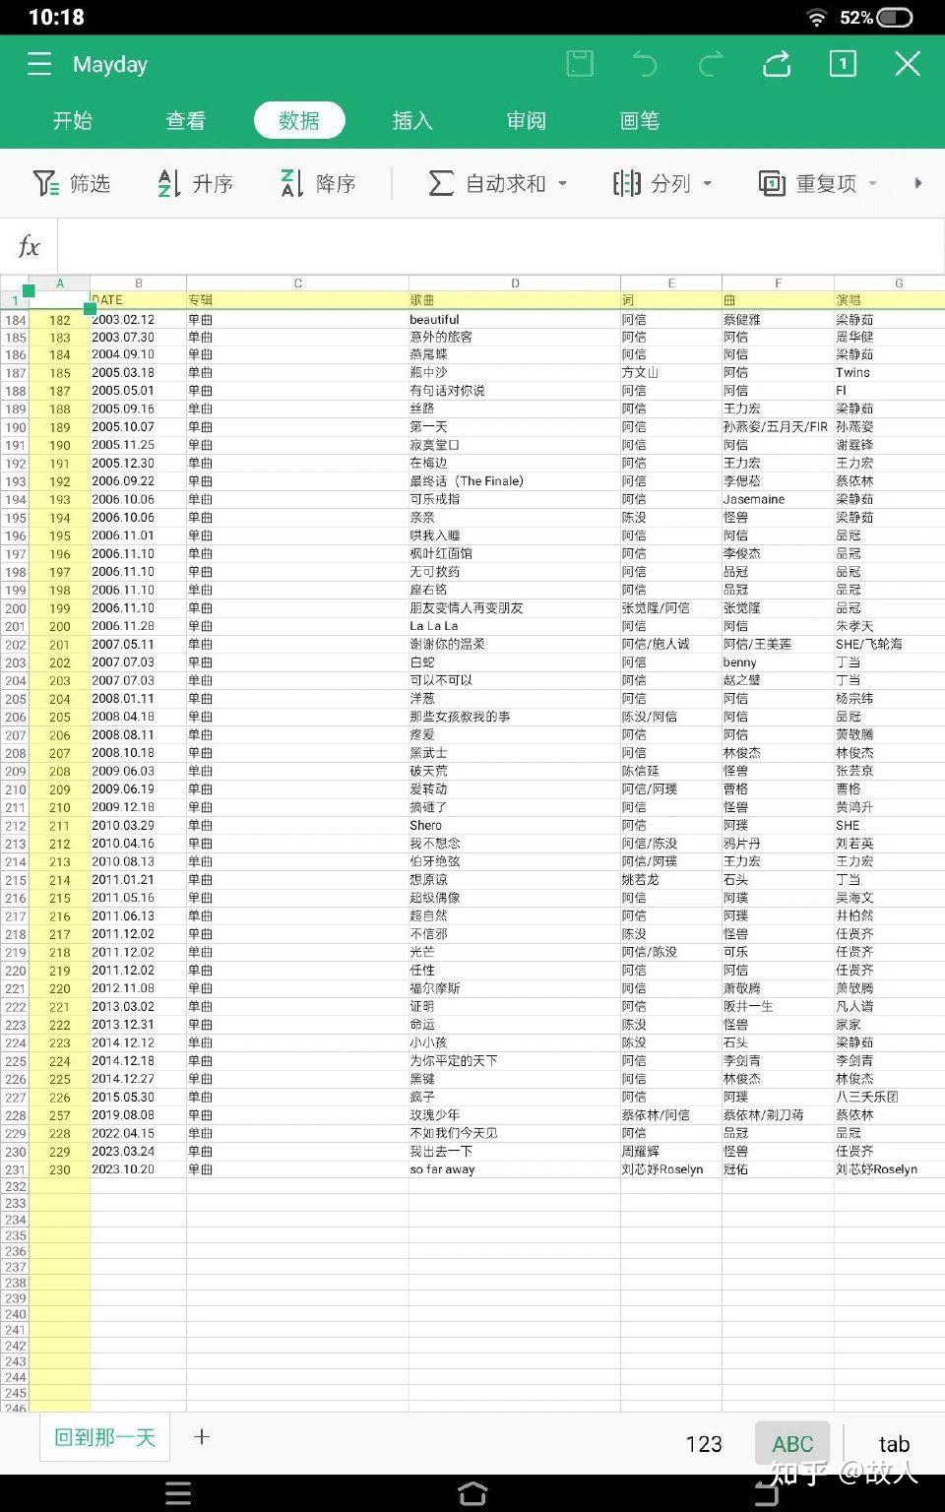
Task: Switch to the 插入 ribbon tab
Action: point(410,120)
